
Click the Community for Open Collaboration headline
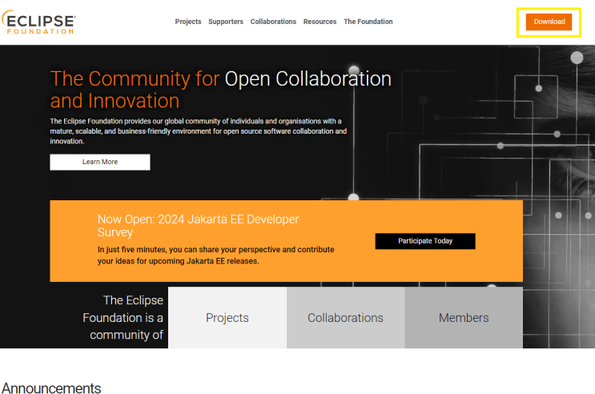[220, 78]
